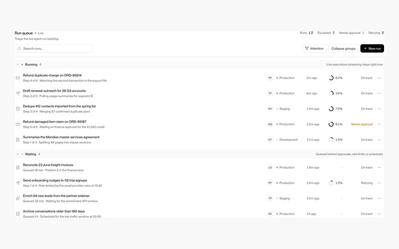The height and width of the screenshot is (249, 399).
Task: Collapse the Running group chevron
Action: pos(17,65)
